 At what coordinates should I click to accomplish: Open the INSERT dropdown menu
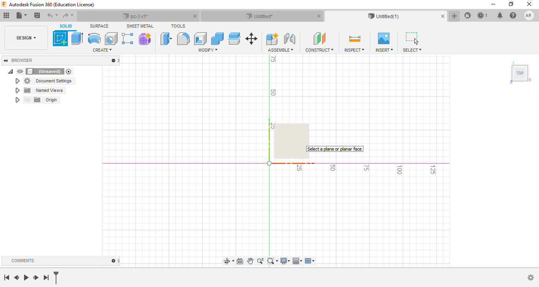click(384, 50)
